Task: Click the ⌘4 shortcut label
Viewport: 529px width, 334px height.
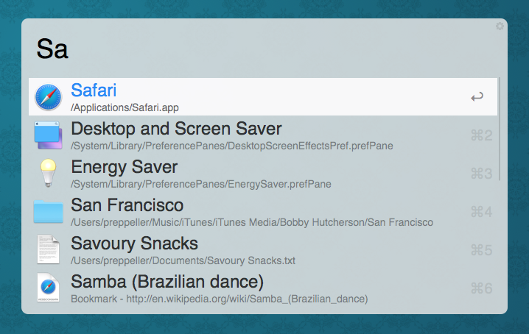Action: pyautogui.click(x=481, y=212)
